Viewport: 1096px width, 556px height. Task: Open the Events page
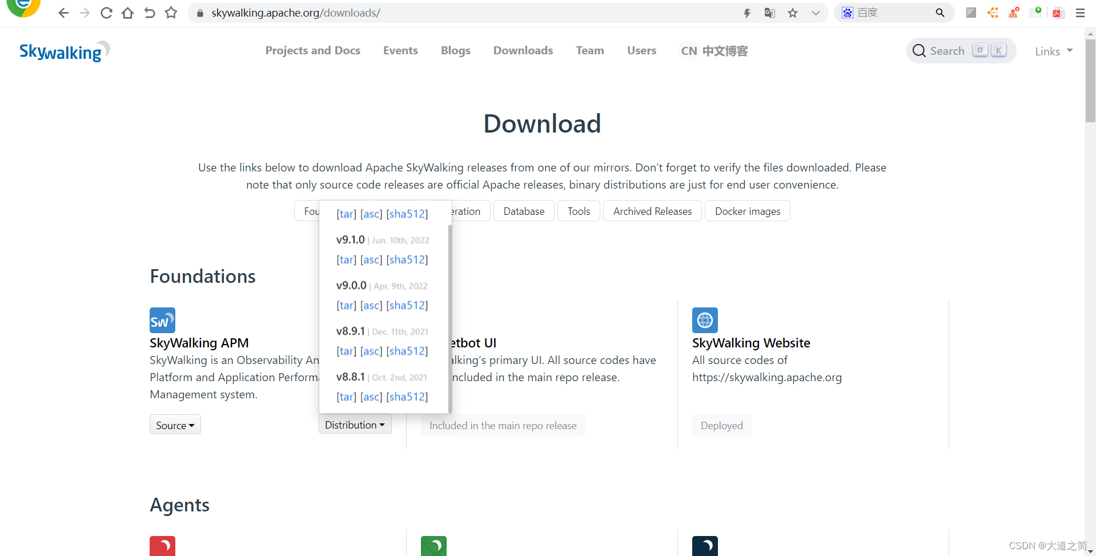(400, 50)
